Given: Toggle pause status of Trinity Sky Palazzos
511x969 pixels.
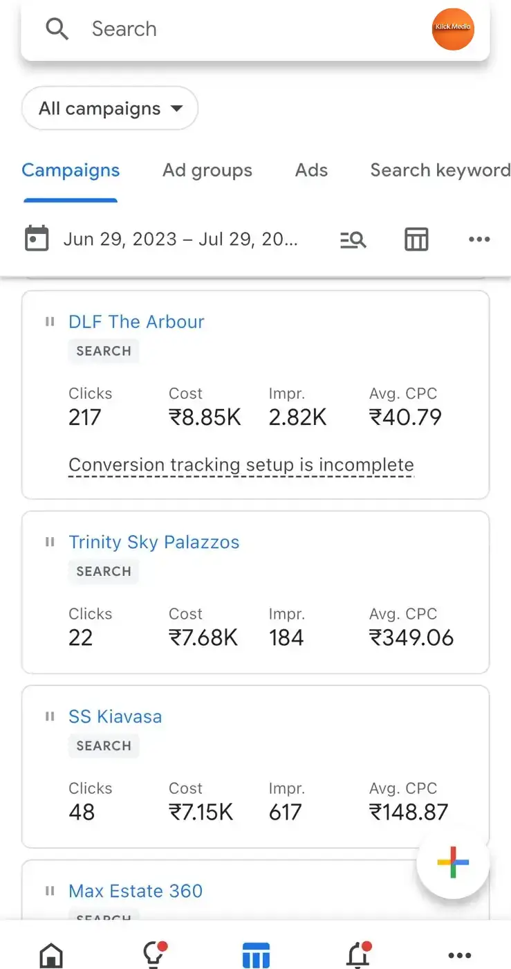Looking at the screenshot, I should pyautogui.click(x=50, y=542).
